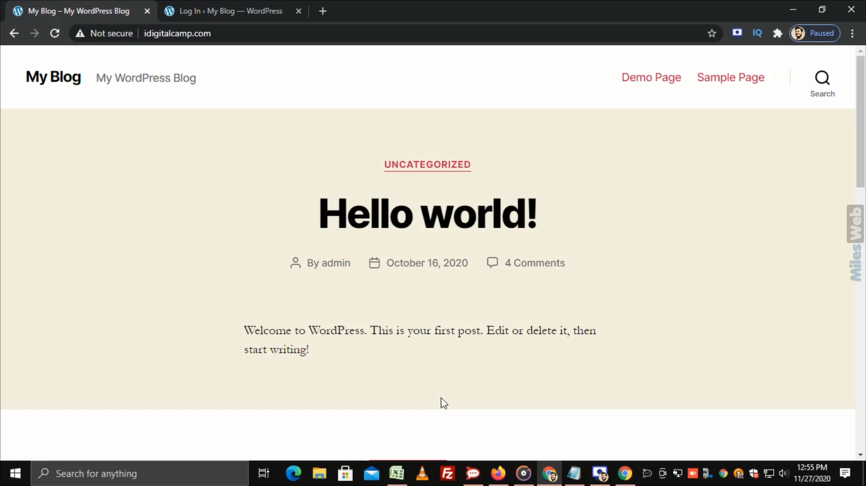Screen dimensions: 866x486
Task: Open the Extensions puzzle piece menu
Action: click(x=777, y=34)
